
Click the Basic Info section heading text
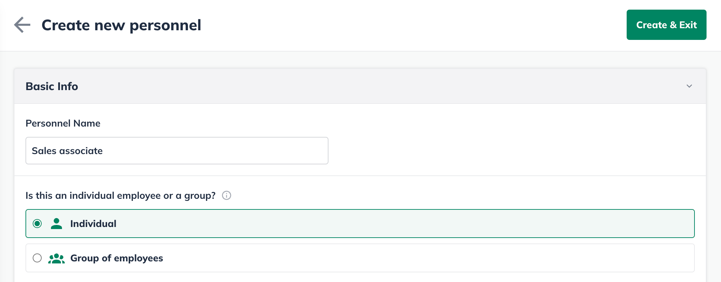(52, 86)
